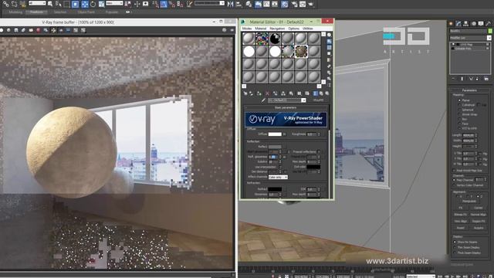Open the reference coordinate system dropdown
Screen dimensions: 494x278
click(x=114, y=3)
